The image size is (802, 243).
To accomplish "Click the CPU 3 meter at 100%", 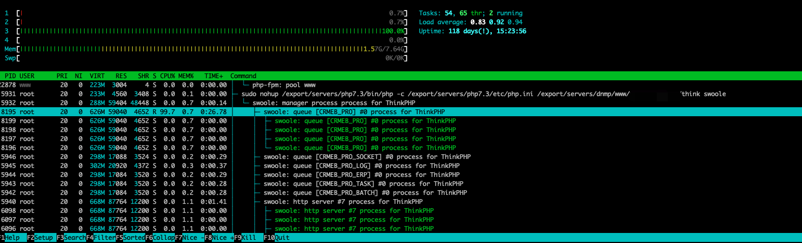I will pos(212,31).
